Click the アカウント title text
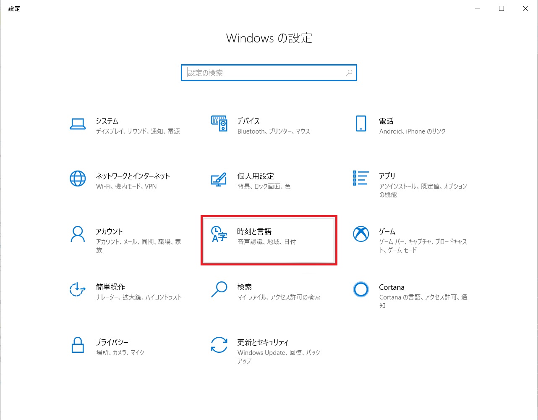The width and height of the screenshot is (538, 420). pos(109,231)
